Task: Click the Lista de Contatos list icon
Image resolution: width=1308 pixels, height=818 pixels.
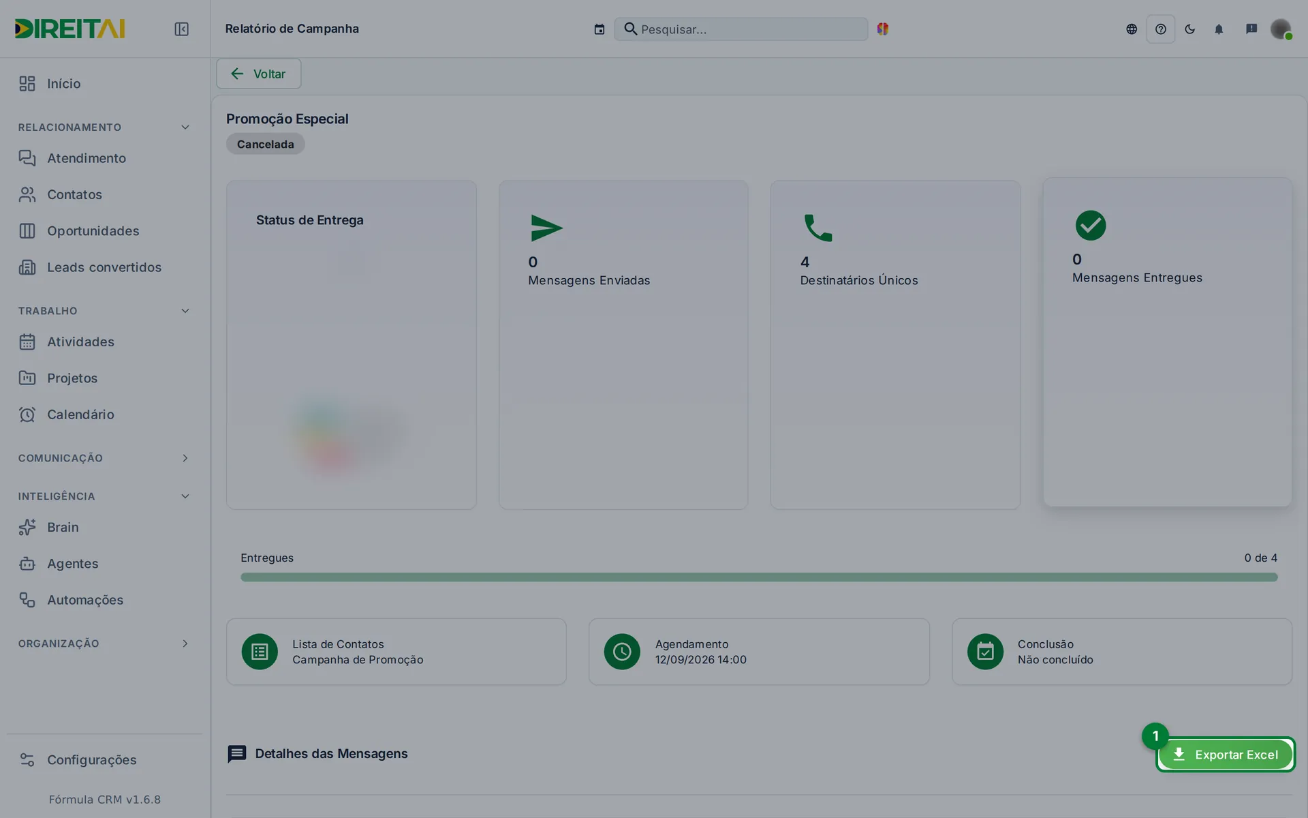Action: (260, 652)
